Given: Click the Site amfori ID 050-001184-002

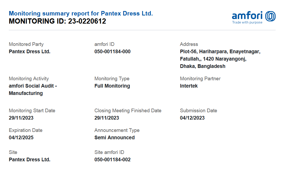Looking at the screenshot, I should [x=112, y=160].
